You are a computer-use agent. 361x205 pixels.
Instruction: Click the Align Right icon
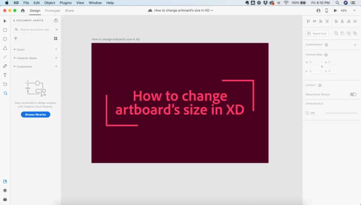pyautogui.click(x=349, y=21)
